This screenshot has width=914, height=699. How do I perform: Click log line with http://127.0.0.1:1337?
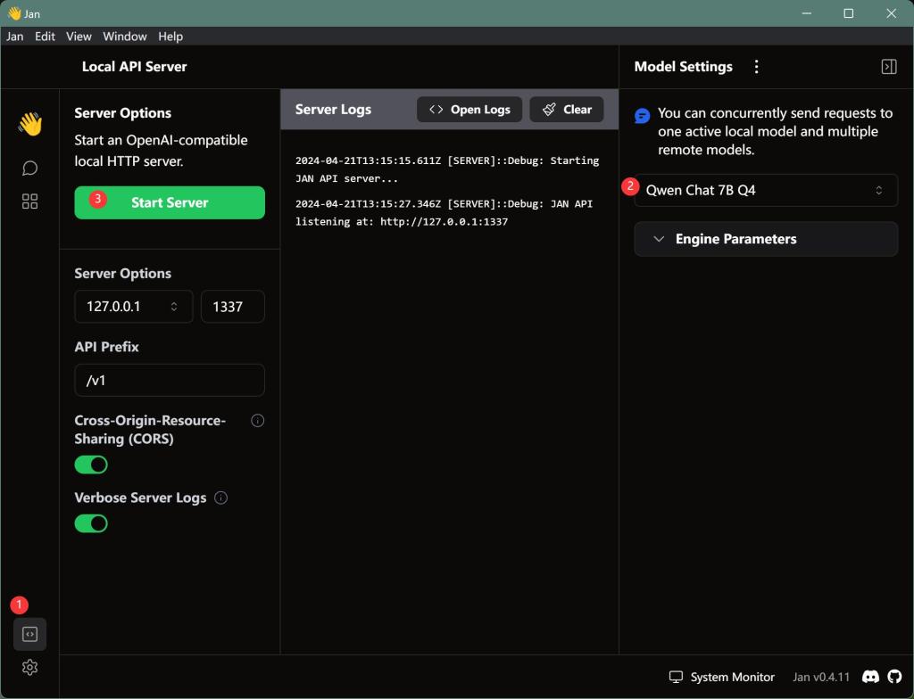pos(444,212)
